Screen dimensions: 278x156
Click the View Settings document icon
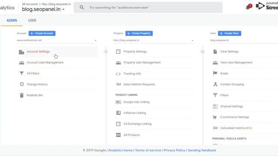215,52
